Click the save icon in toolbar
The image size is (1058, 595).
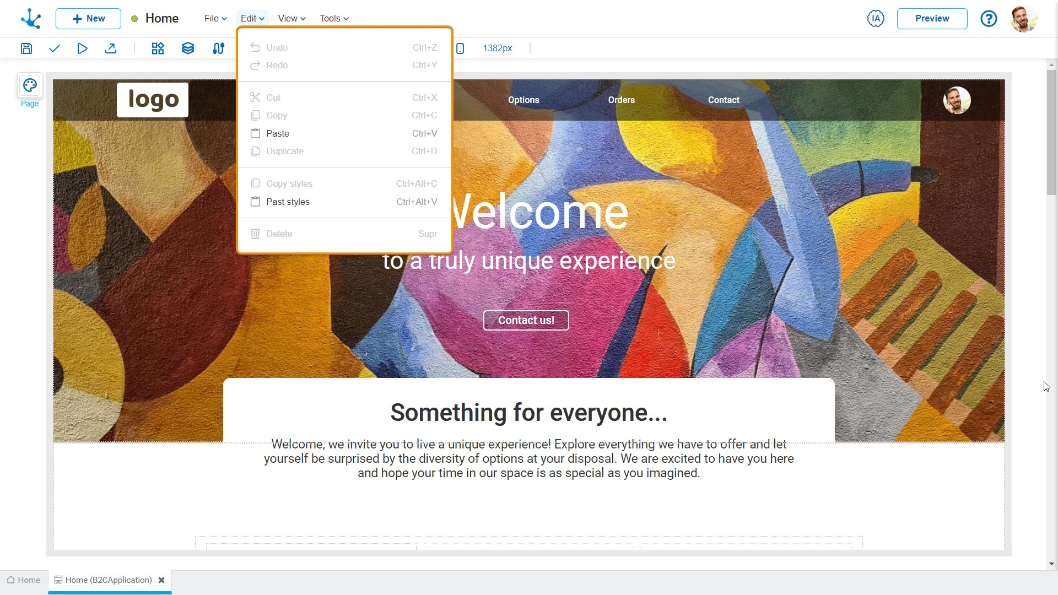26,48
